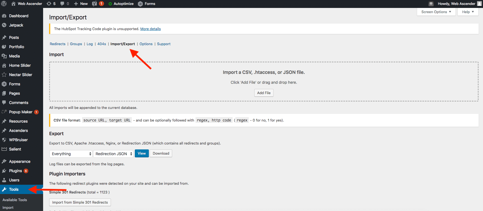Open WPBruiser in the sidebar
The image size is (483, 211).
click(x=18, y=140)
